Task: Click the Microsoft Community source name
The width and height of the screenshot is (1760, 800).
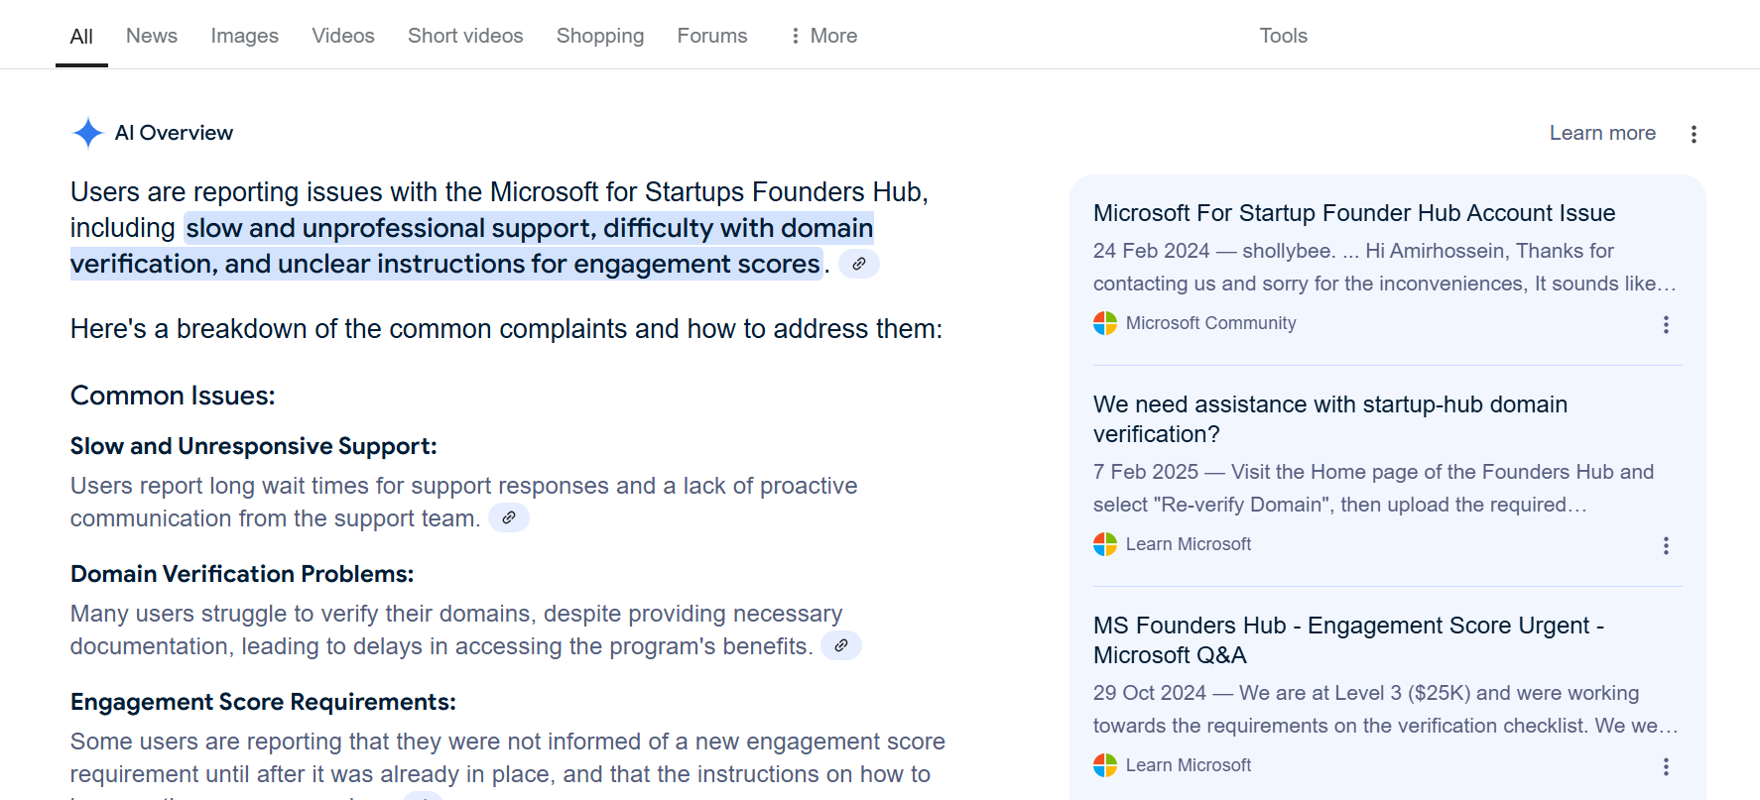Action: click(x=1210, y=323)
